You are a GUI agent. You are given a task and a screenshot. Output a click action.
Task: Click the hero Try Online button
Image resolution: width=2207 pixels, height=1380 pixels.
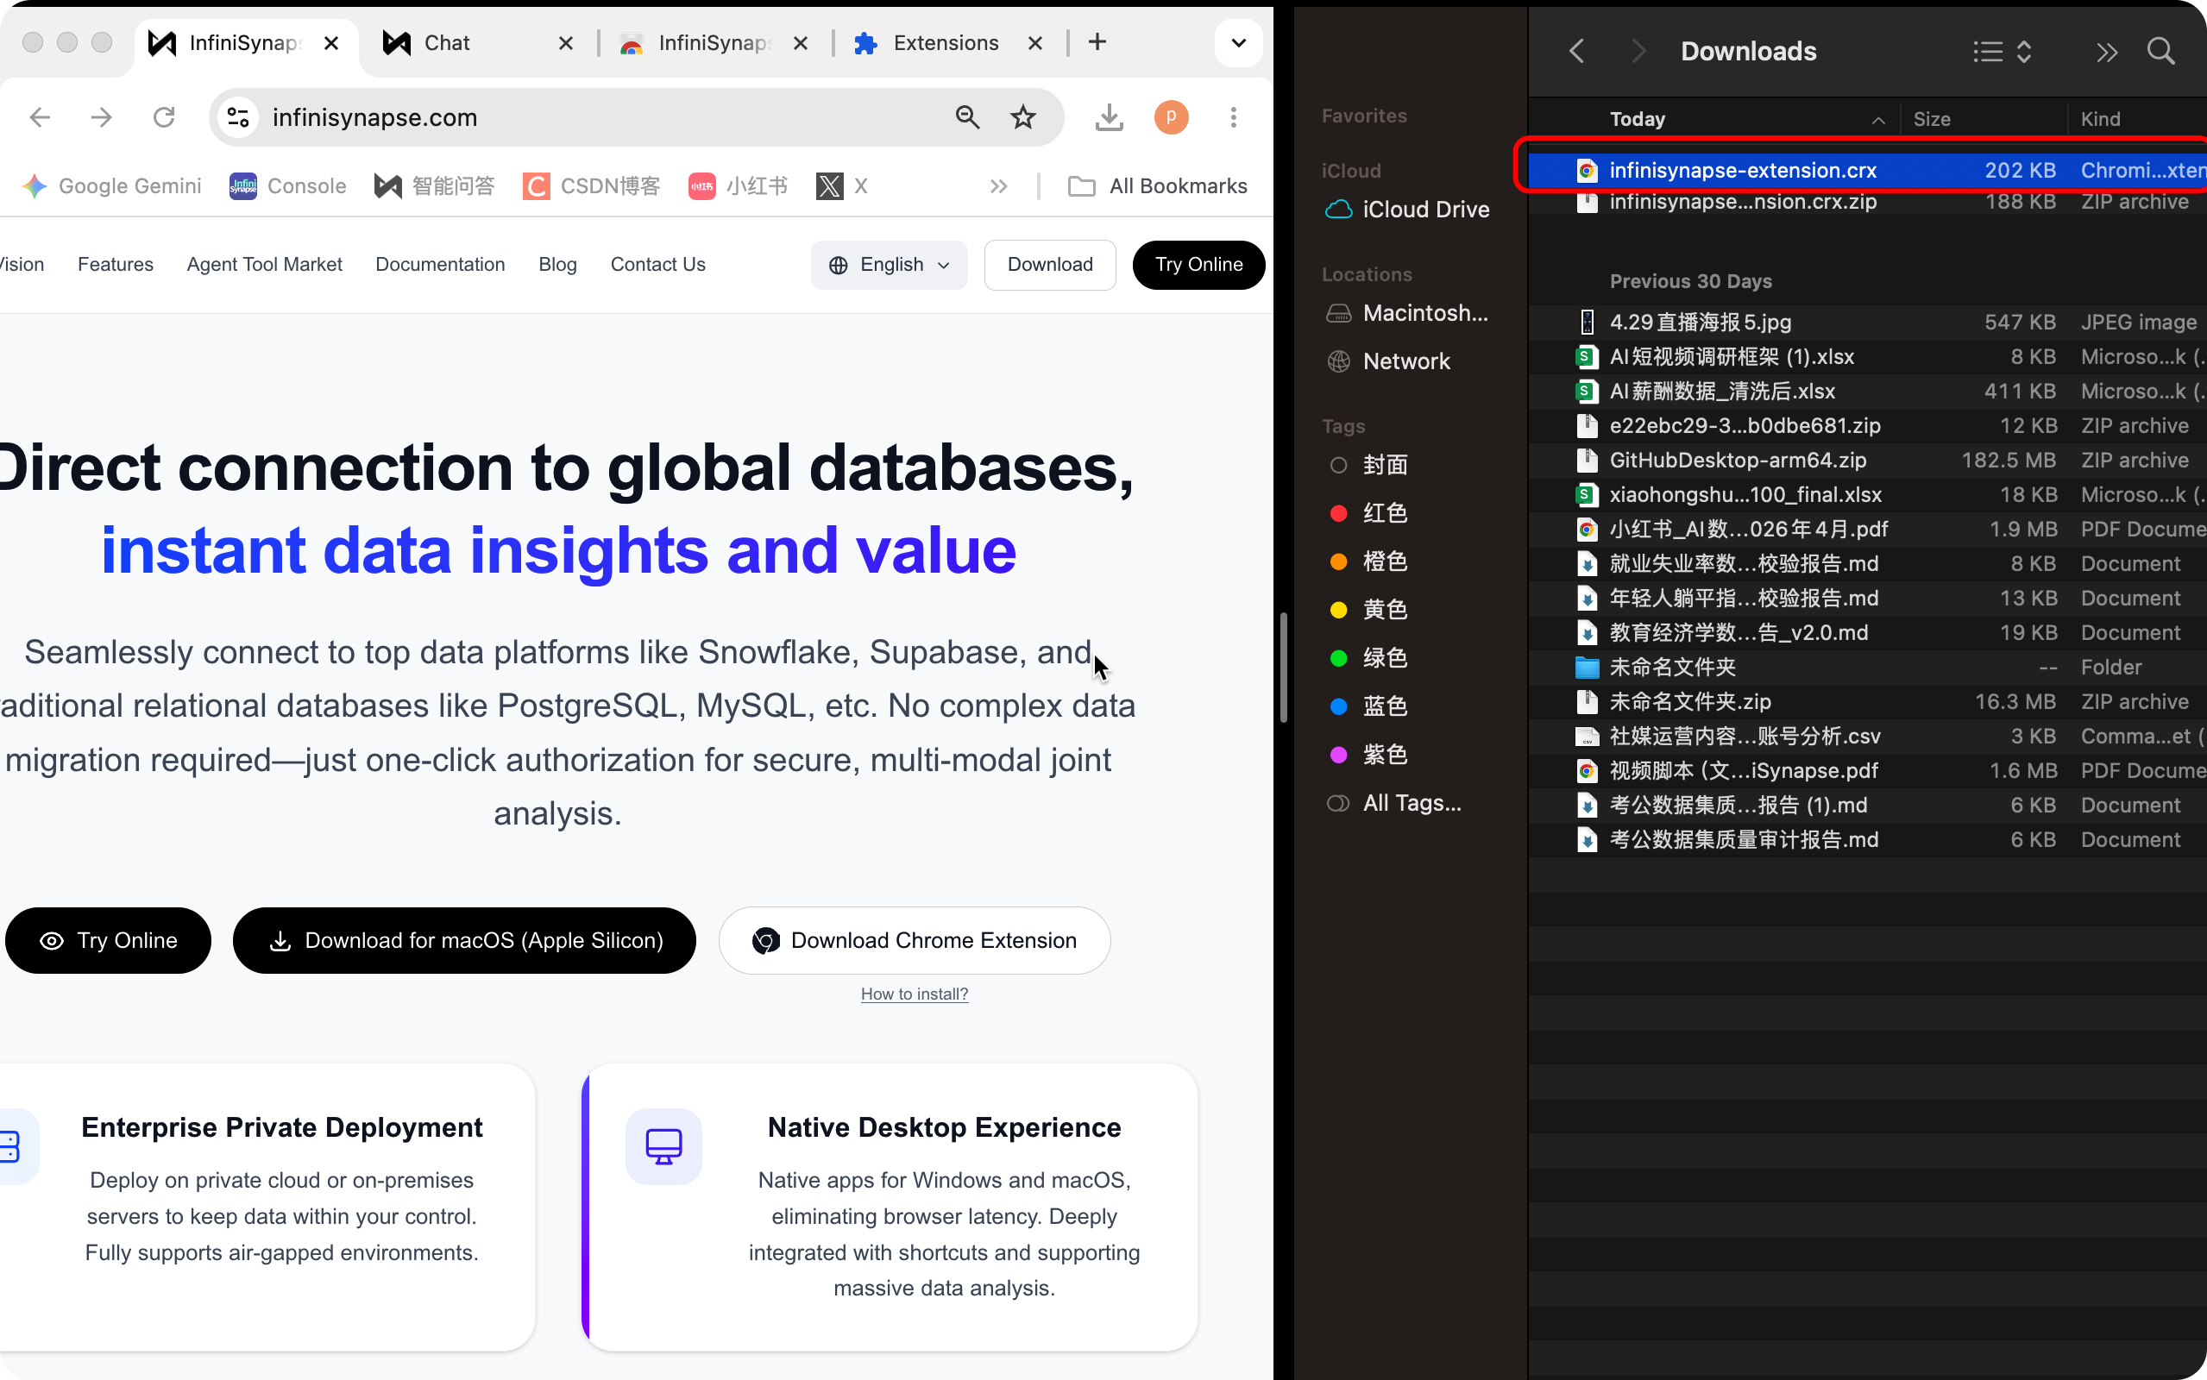tap(108, 940)
